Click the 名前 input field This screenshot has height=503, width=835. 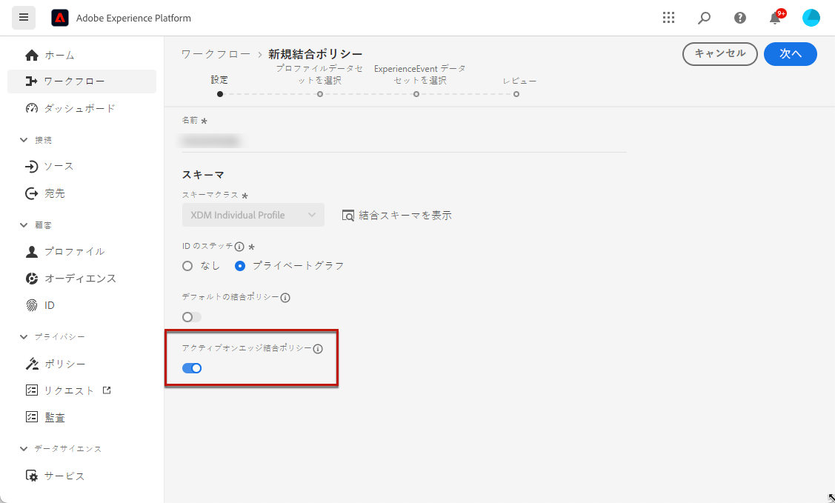tap(405, 141)
